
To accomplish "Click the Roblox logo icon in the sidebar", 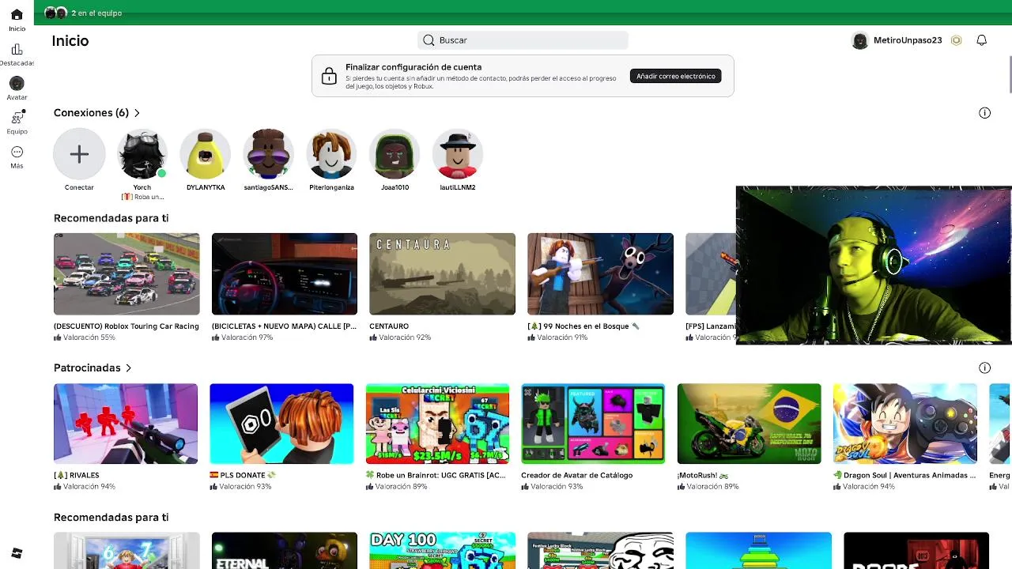I will click(x=17, y=553).
